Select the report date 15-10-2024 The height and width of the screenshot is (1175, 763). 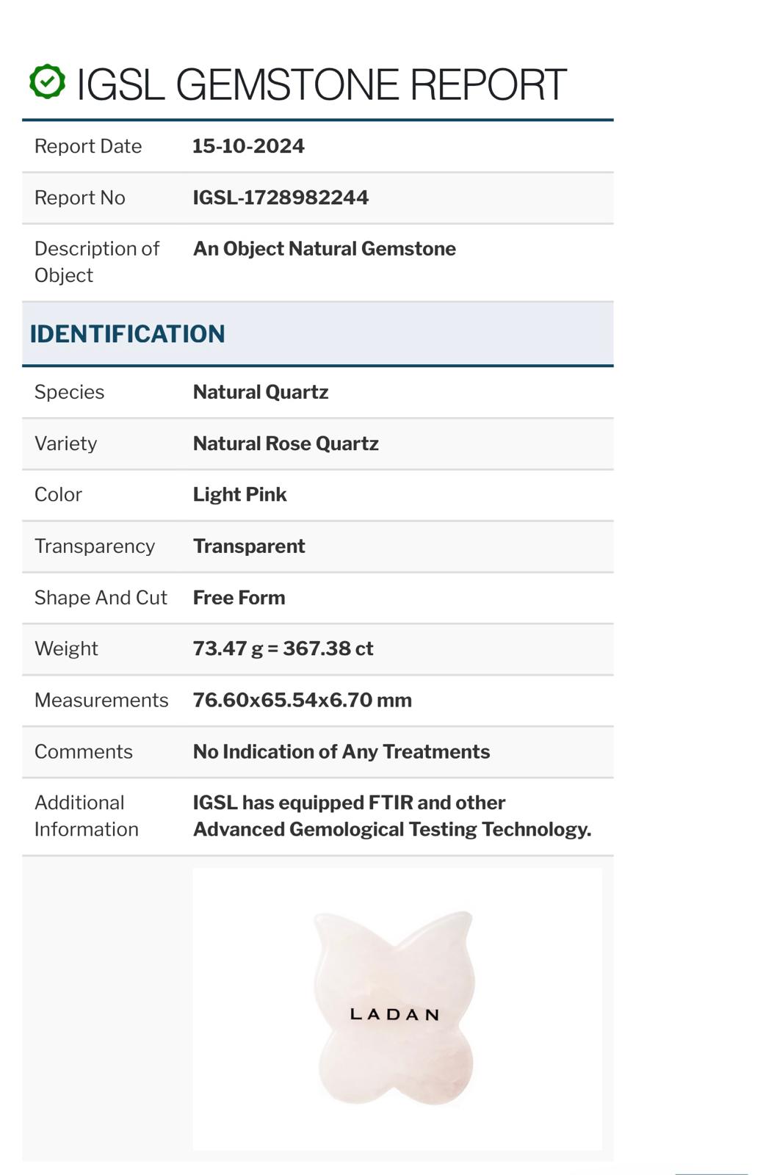248,146
